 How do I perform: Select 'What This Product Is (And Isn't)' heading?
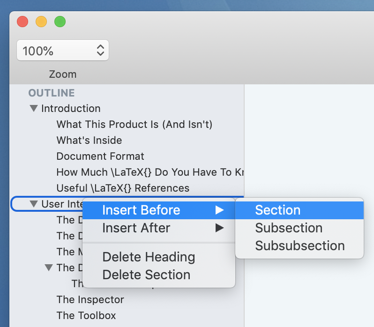[135, 125]
